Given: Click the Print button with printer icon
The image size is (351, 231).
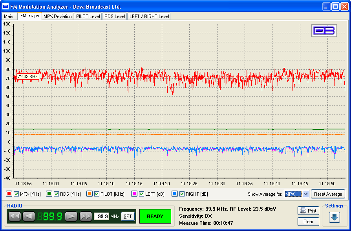Looking at the screenshot, I should (x=308, y=211).
